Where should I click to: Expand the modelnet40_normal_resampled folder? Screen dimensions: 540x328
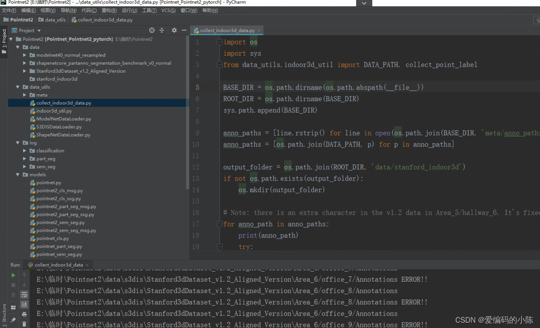(25, 55)
